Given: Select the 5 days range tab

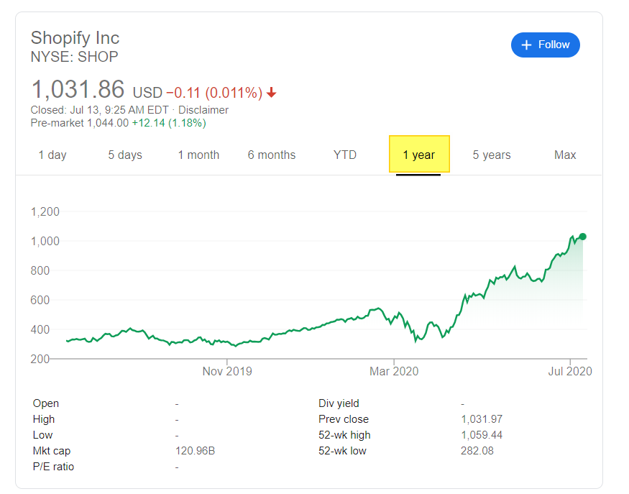Looking at the screenshot, I should click(125, 155).
